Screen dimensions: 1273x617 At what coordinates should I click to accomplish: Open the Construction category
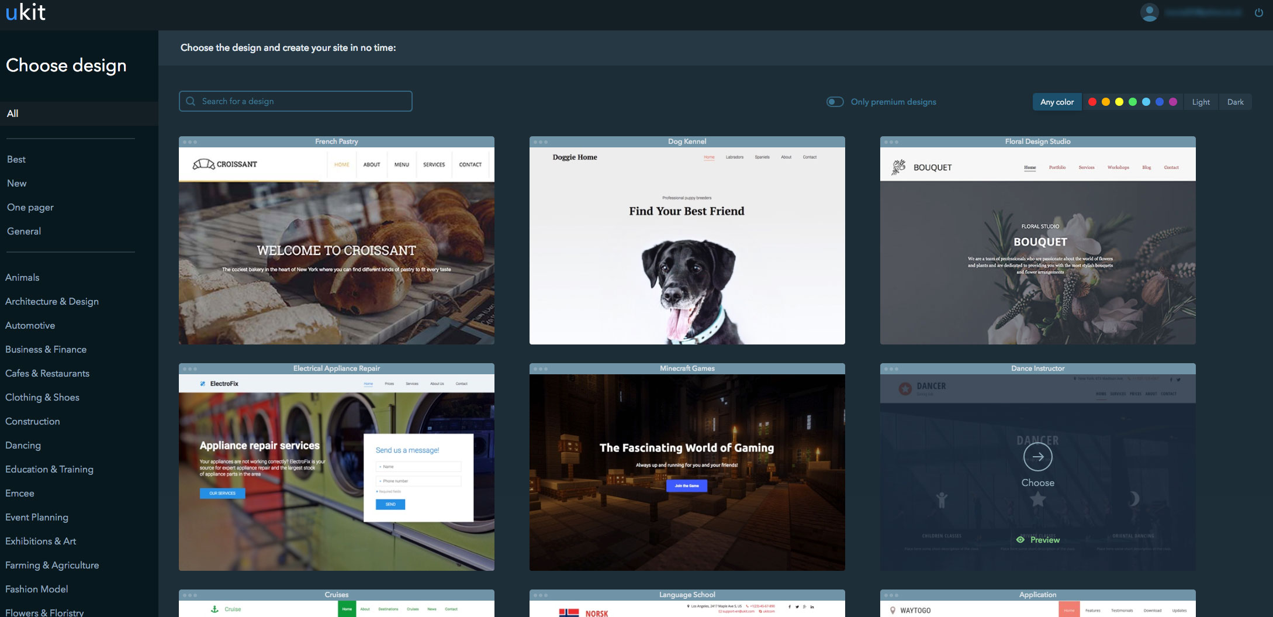pos(32,422)
